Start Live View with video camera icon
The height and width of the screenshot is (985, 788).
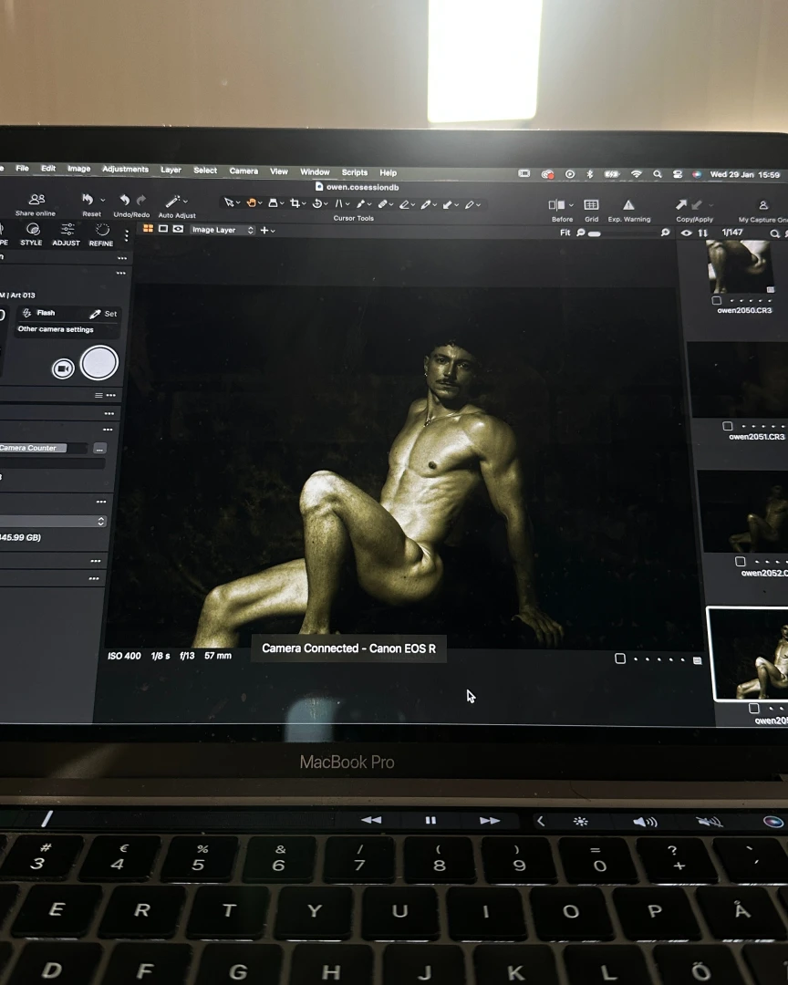click(x=63, y=368)
